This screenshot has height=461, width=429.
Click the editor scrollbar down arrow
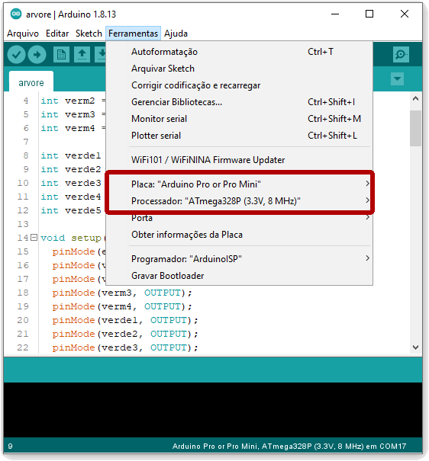pyautogui.click(x=415, y=347)
